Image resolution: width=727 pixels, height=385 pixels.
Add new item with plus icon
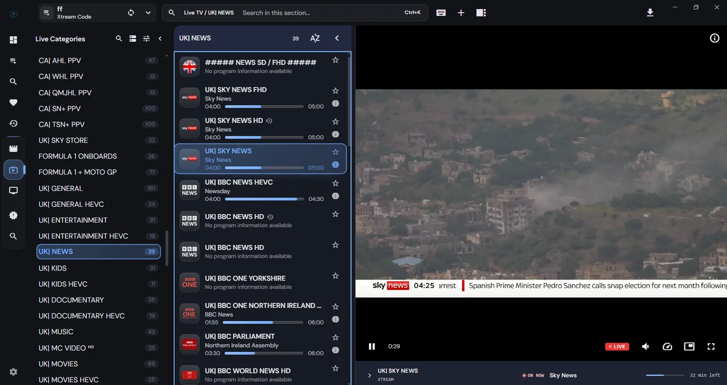click(461, 12)
